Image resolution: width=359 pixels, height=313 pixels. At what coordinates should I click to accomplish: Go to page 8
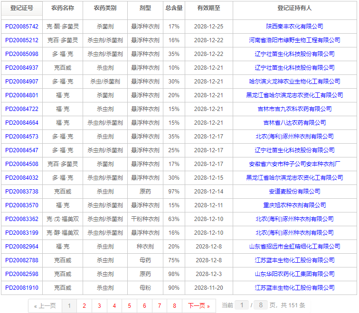pyautogui.click(x=174, y=306)
